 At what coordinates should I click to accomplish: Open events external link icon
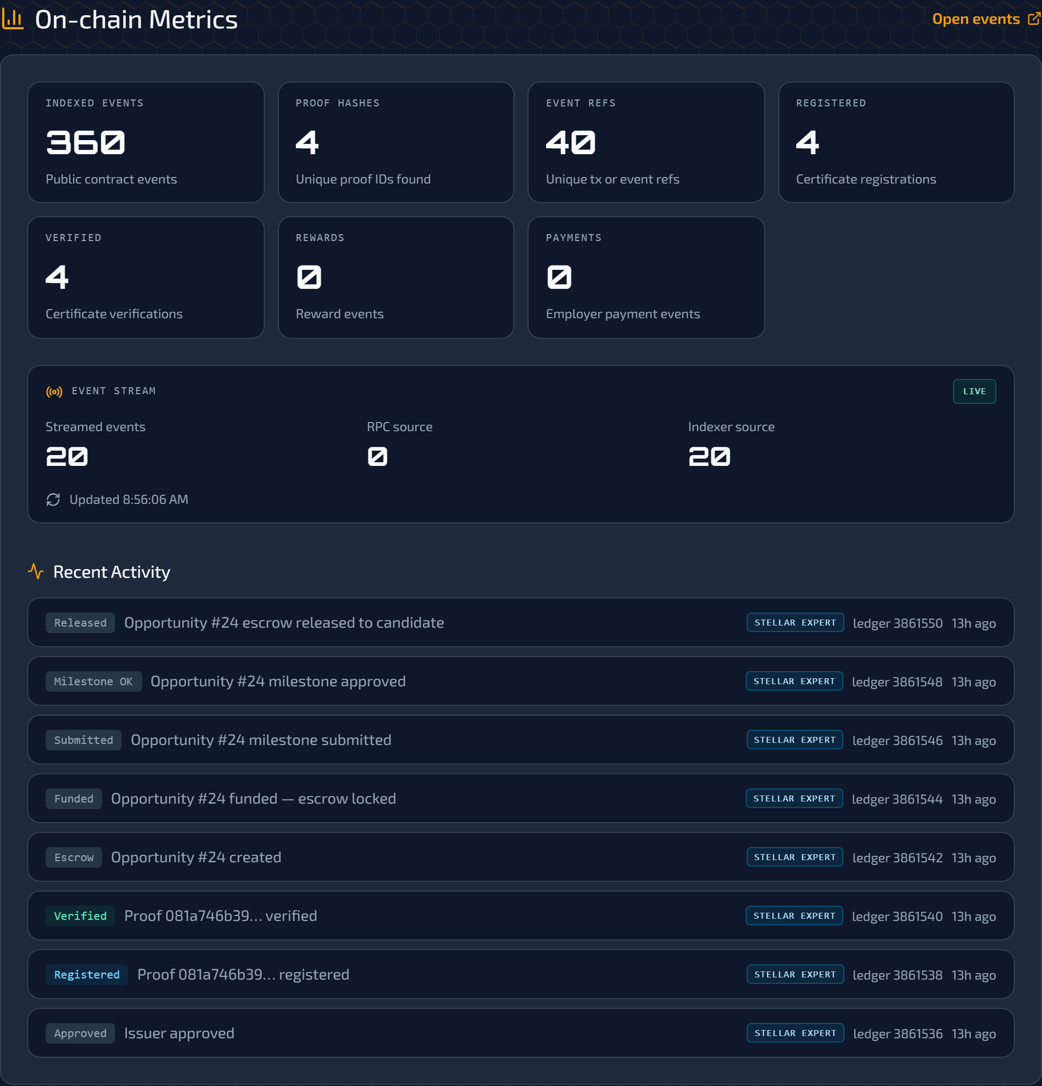coord(1033,20)
